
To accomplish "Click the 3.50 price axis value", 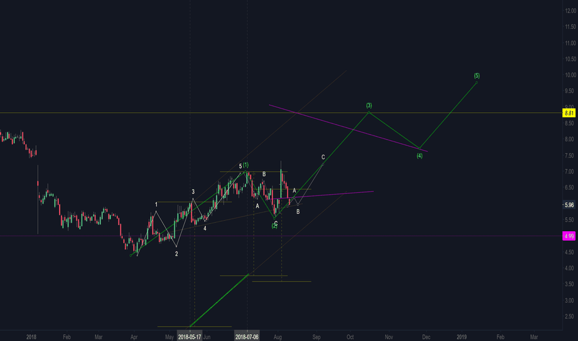I will [x=571, y=284].
